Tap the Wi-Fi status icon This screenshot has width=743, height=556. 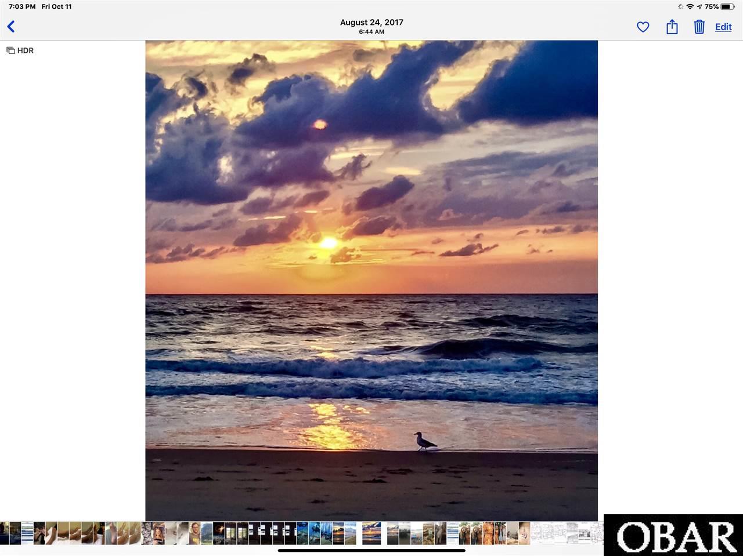690,6
